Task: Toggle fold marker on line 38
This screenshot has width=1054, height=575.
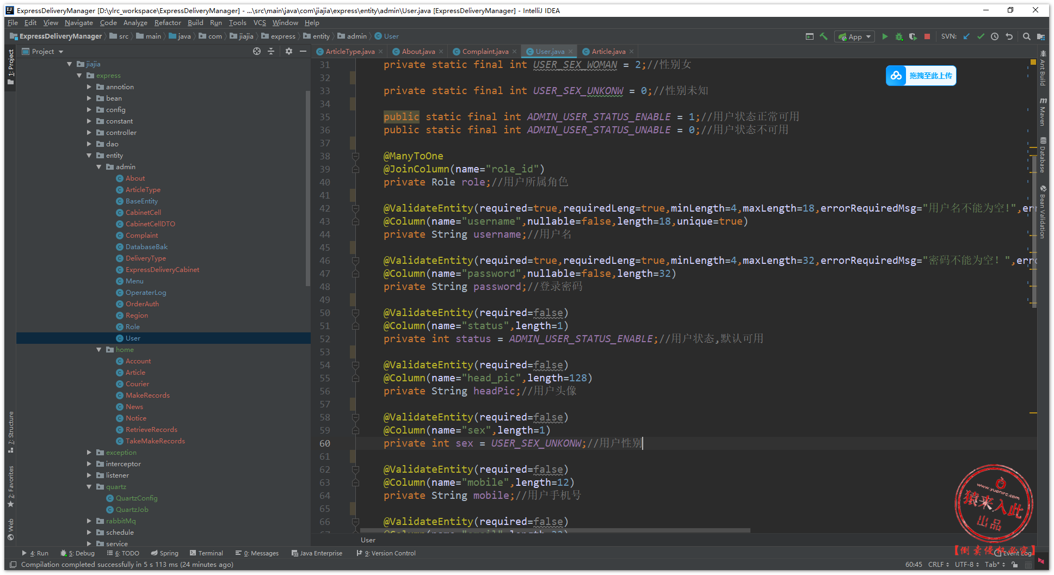Action: [x=355, y=156]
